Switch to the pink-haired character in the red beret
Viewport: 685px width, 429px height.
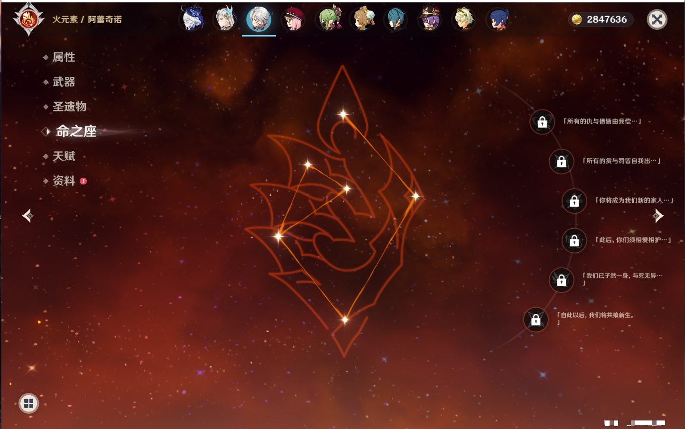[x=293, y=19]
